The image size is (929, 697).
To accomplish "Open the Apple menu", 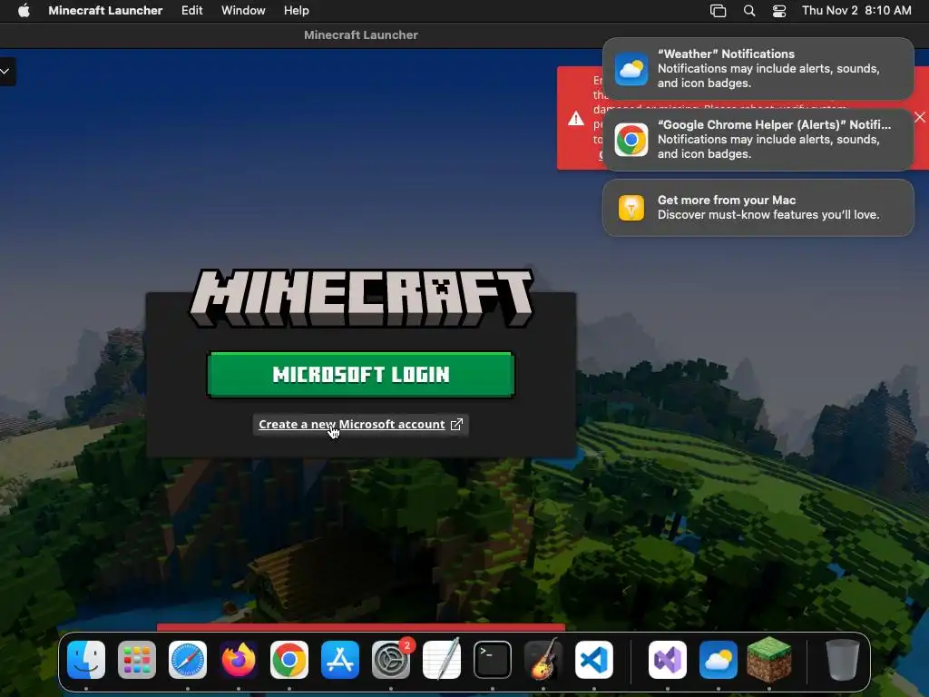I will (x=24, y=11).
